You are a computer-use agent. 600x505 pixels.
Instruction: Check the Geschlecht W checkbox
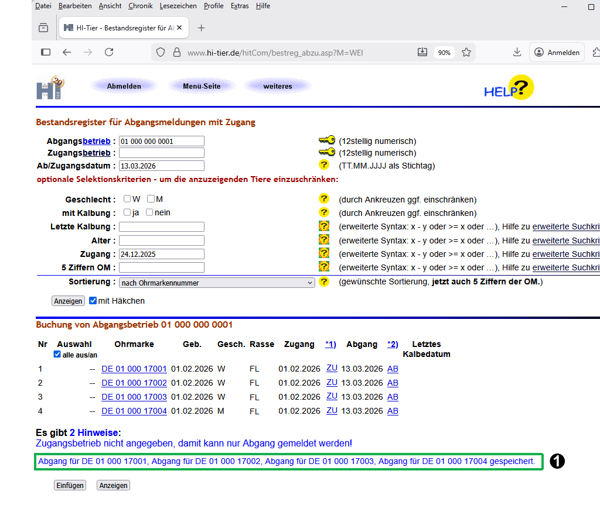[127, 199]
